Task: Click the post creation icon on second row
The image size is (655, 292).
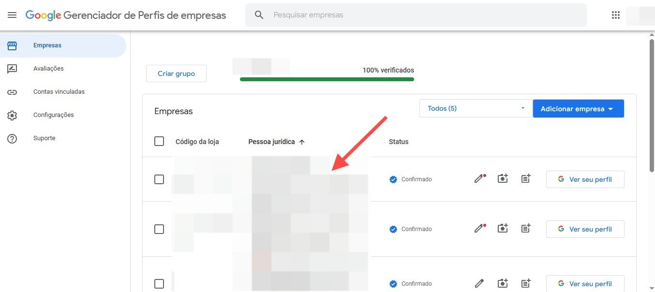Action: click(525, 228)
